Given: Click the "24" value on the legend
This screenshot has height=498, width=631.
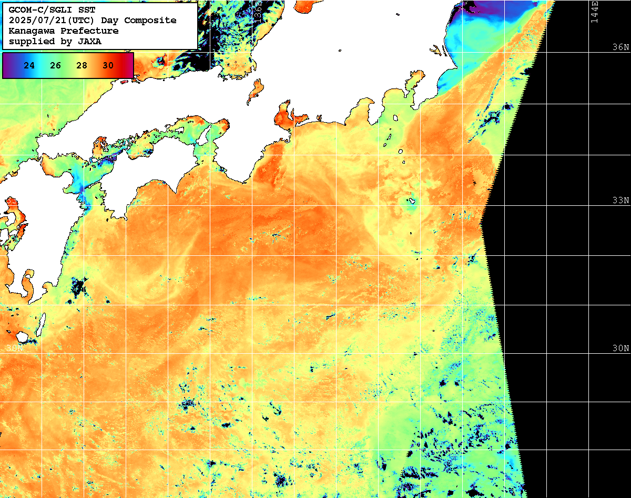Looking at the screenshot, I should (29, 66).
